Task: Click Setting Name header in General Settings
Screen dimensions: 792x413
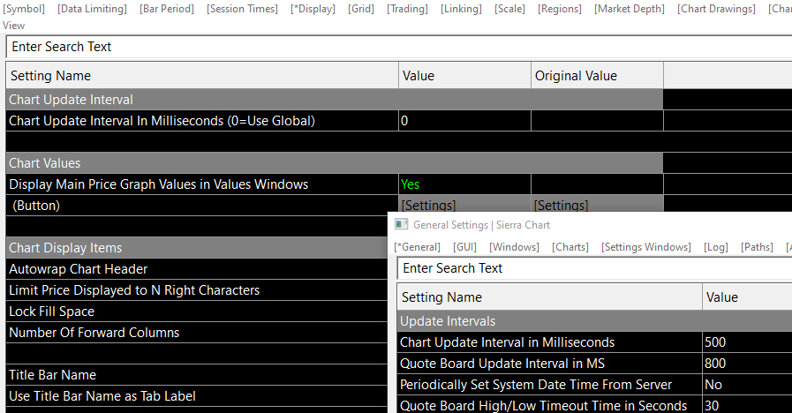Action: pos(549,297)
